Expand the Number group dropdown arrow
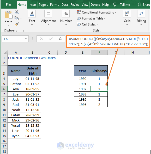 (66, 25)
